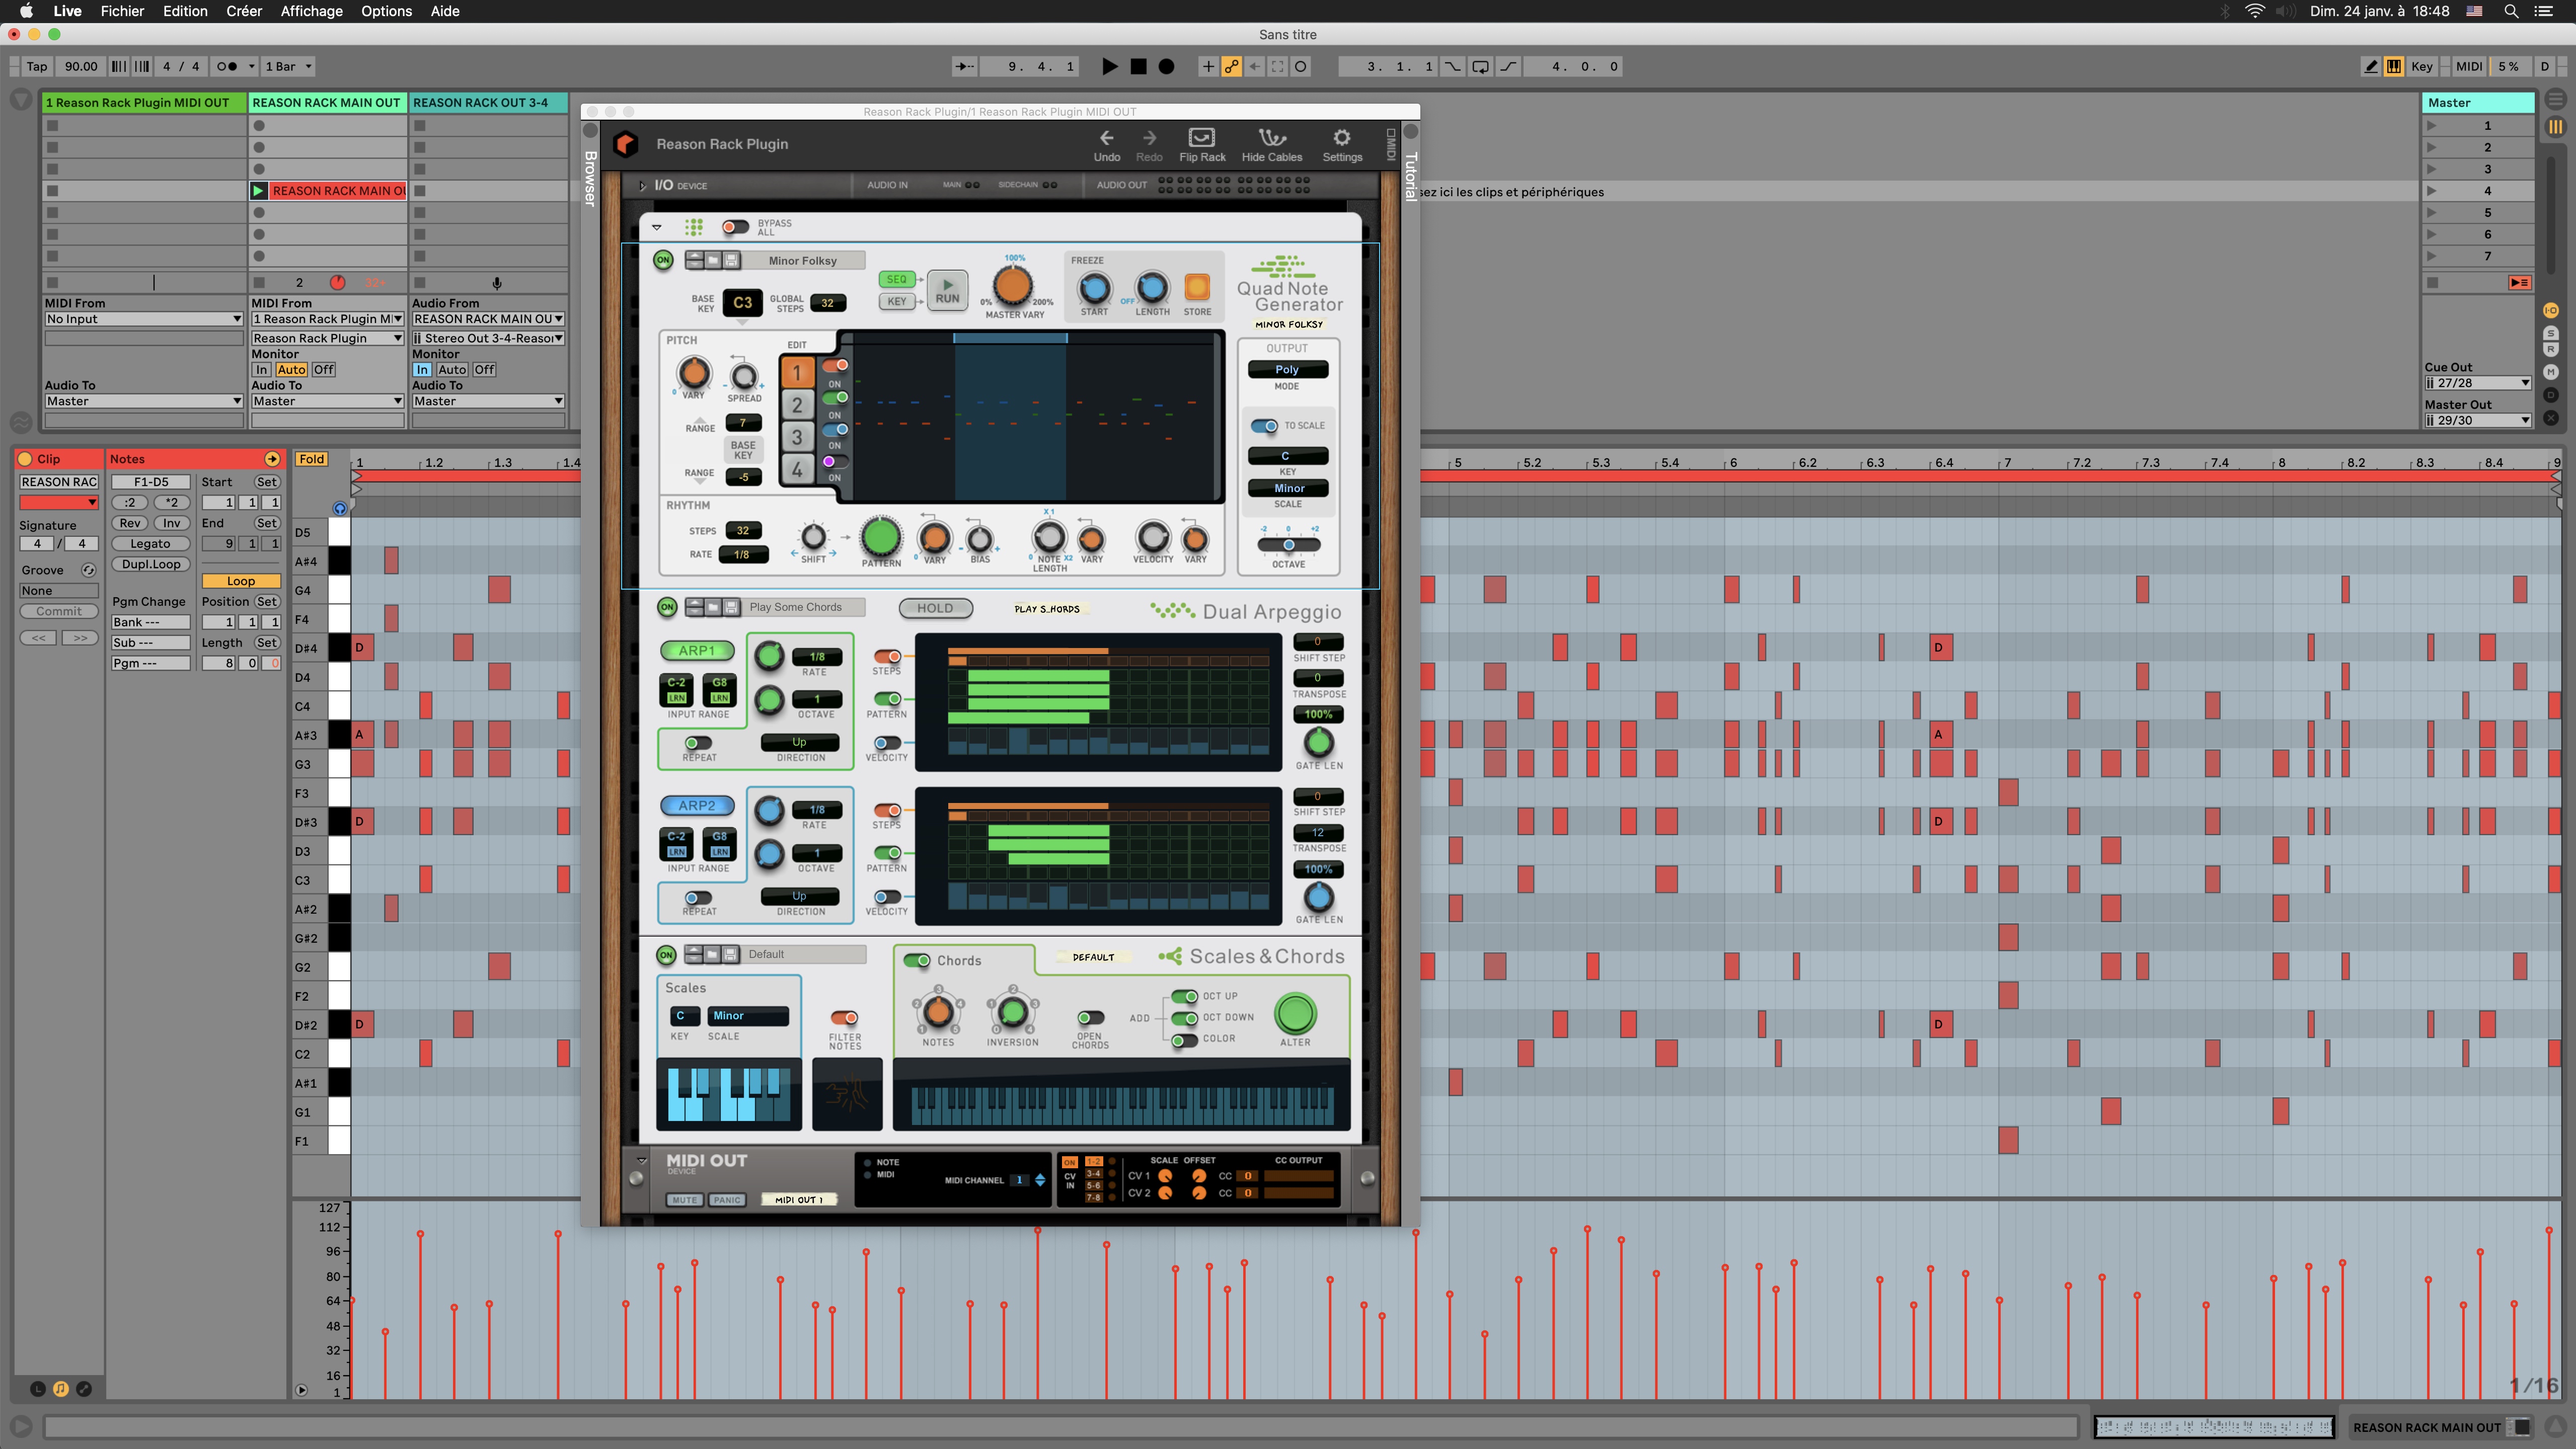Launch the REASON RACK MAIN OUT clip

259,191
